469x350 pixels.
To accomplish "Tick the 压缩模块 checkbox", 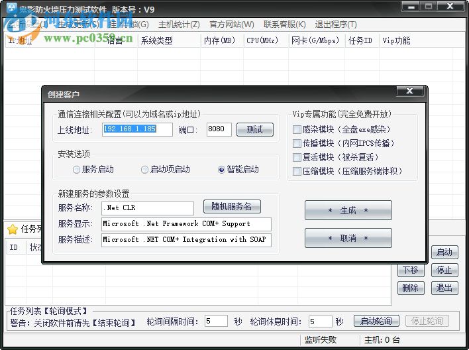I will pos(297,172).
